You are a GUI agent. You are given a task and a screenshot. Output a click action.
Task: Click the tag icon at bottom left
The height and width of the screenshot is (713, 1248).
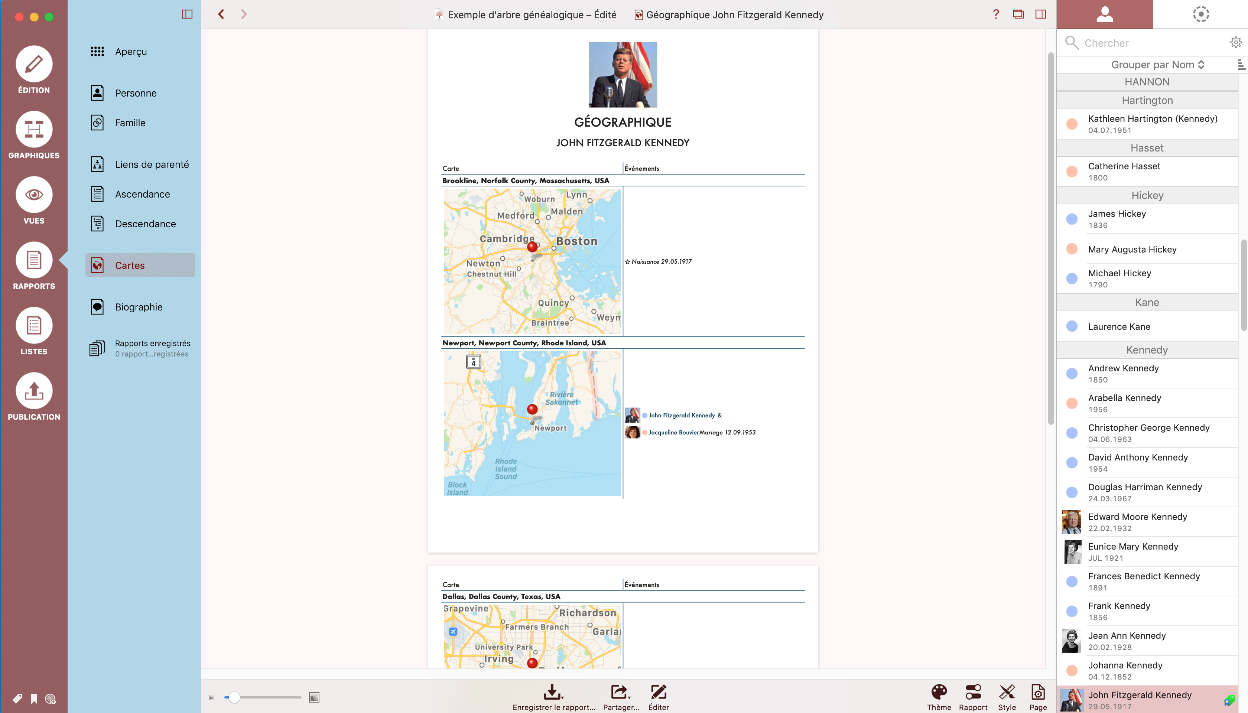click(17, 698)
